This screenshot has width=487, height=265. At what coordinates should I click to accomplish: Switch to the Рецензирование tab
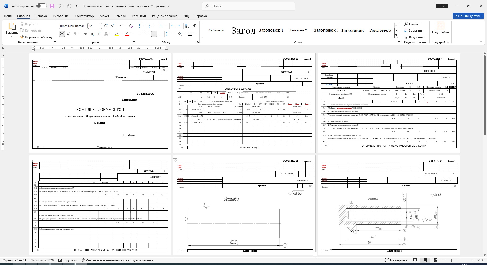coord(165,16)
